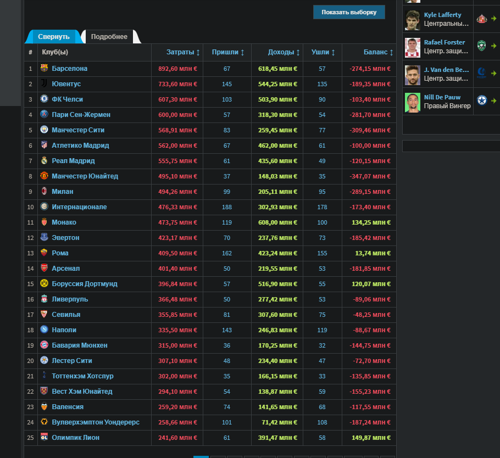Click the green arrow next to Kyle Lafferty
This screenshot has width=500, height=458.
(494, 19)
